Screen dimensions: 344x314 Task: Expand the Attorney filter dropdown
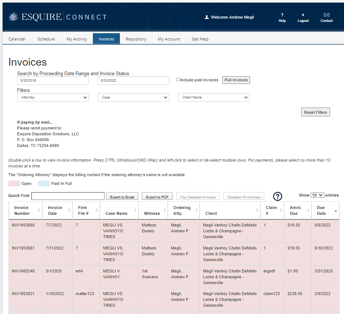pos(53,97)
